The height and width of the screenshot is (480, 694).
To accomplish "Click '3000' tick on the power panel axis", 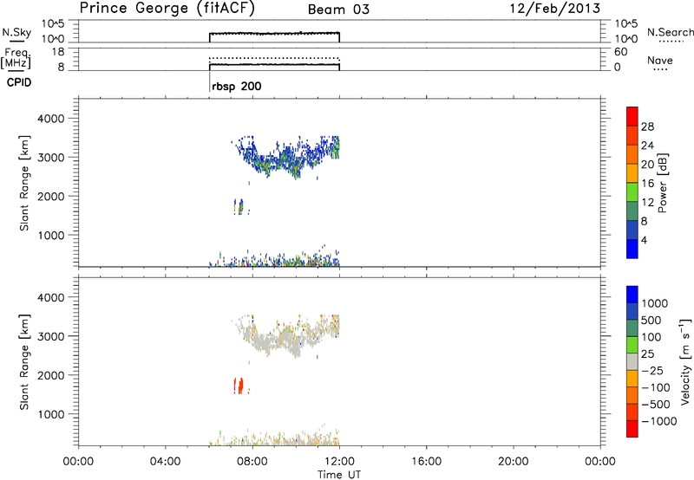I will click(x=50, y=158).
